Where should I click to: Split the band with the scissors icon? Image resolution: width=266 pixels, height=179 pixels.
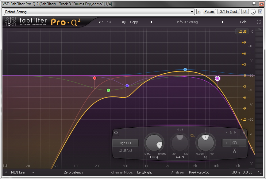click(234, 151)
